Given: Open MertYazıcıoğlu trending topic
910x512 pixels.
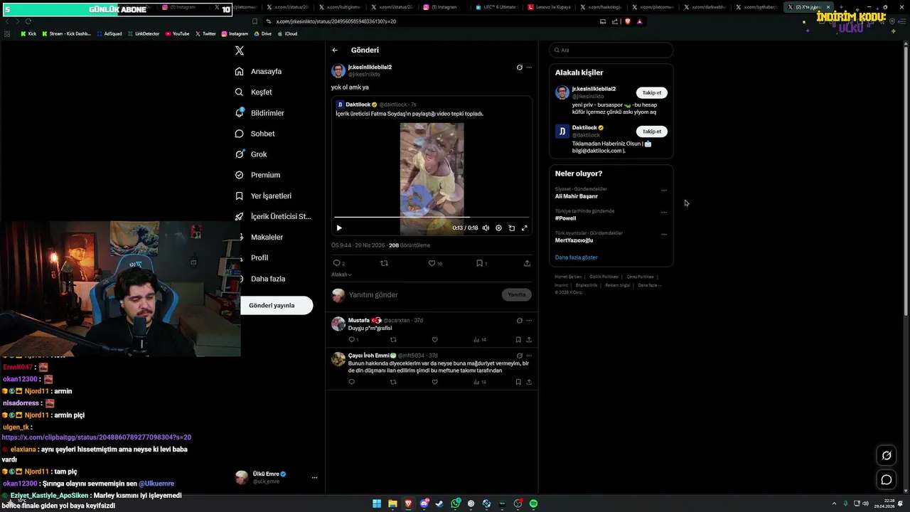Looking at the screenshot, I should [x=574, y=240].
